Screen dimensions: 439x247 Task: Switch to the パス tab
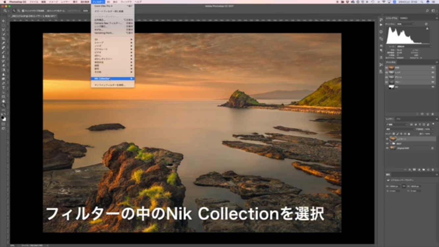point(398,119)
